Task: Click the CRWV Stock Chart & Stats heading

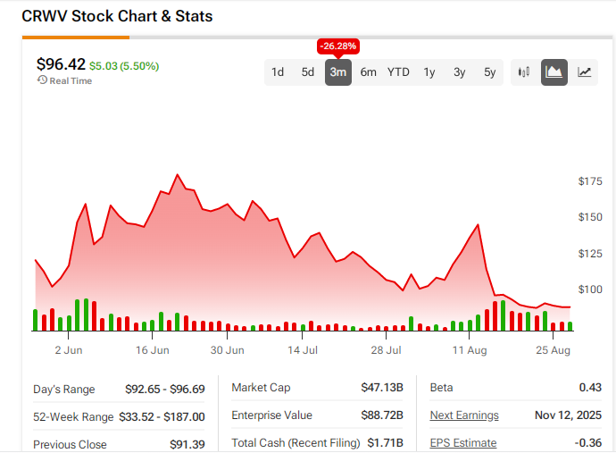Action: [117, 16]
